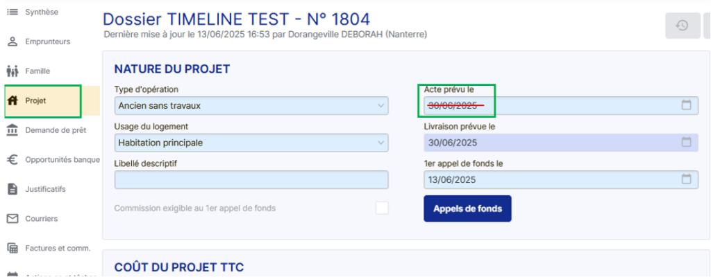Toggle Commission exigible au 1er appel checkbox

click(382, 208)
